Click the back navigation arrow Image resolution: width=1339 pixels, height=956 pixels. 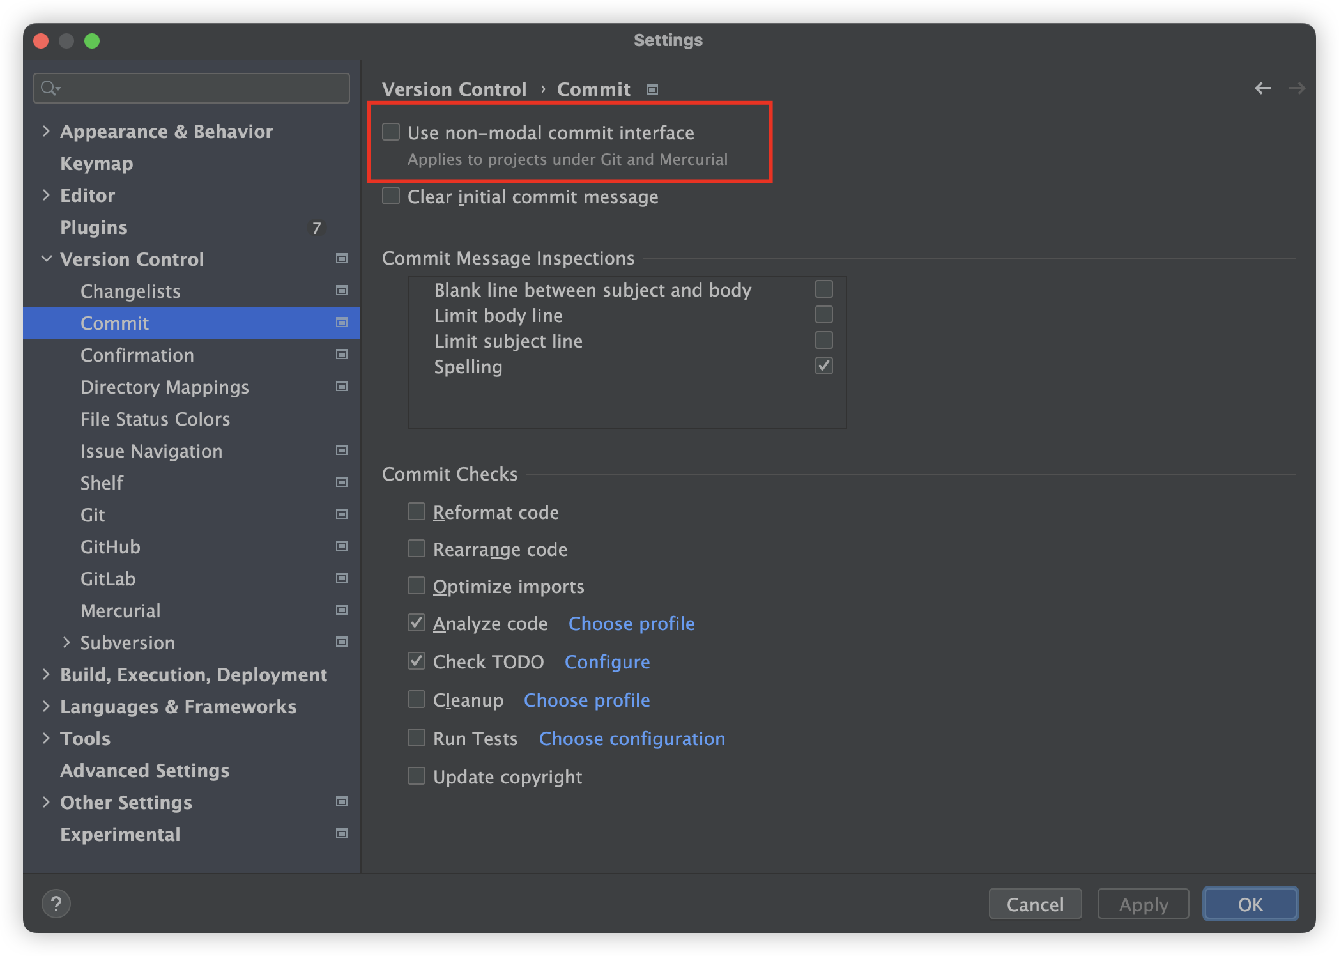pyautogui.click(x=1262, y=88)
